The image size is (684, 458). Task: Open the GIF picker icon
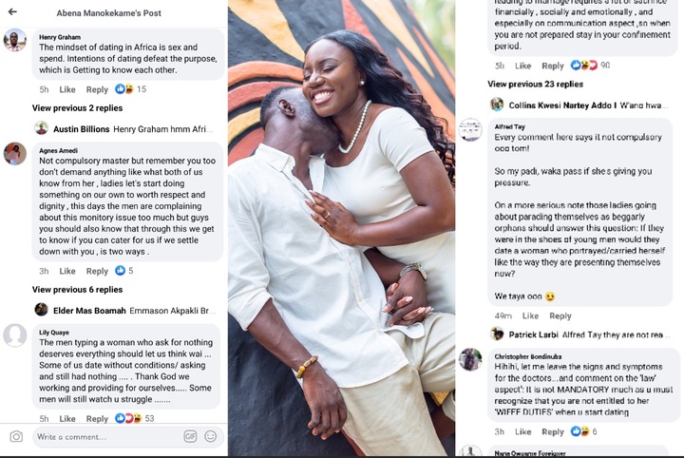(190, 436)
